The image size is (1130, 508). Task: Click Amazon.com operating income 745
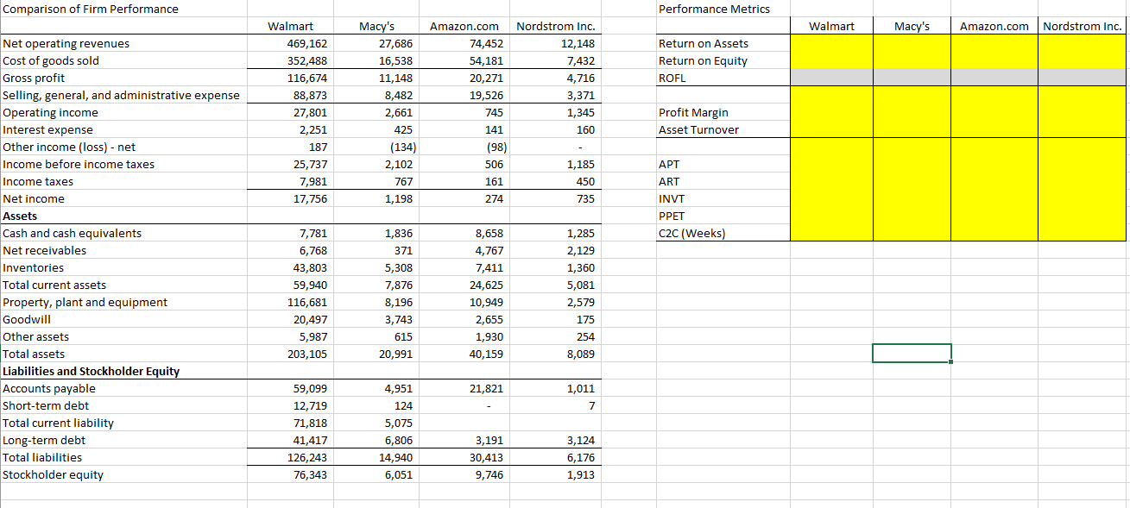coord(493,112)
